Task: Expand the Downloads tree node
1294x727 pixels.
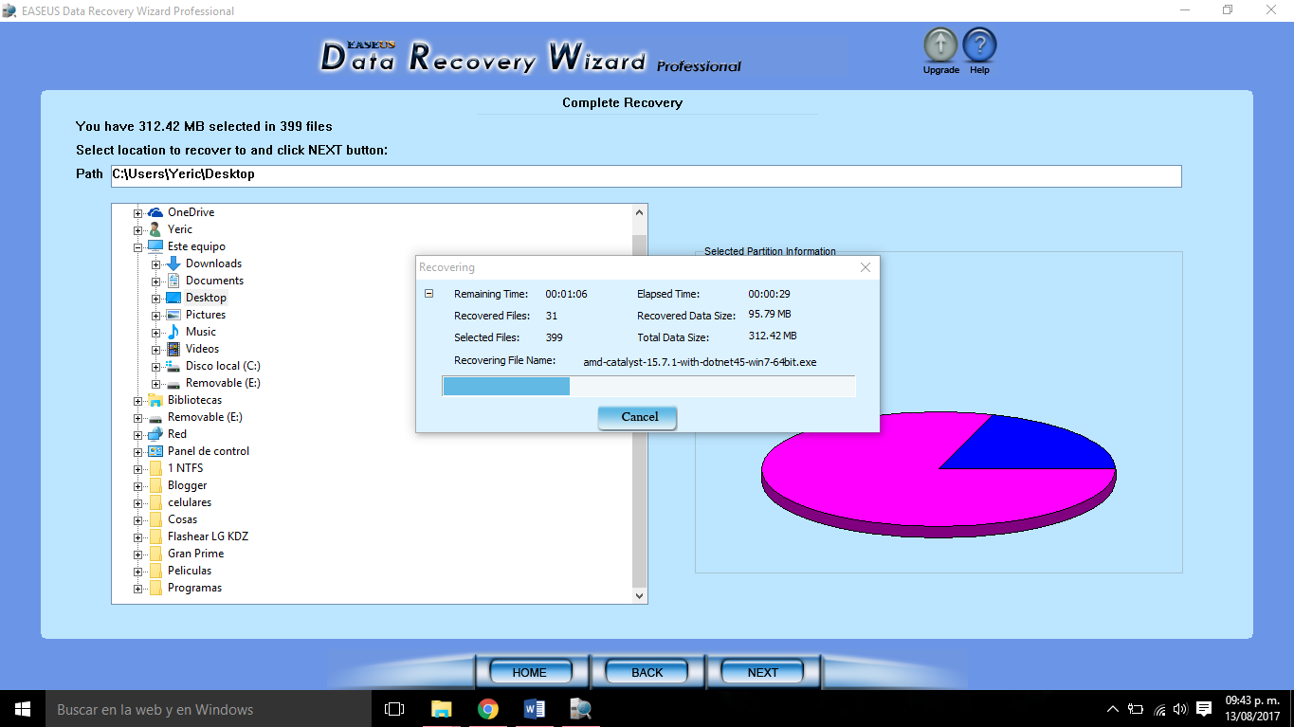Action: (x=156, y=264)
